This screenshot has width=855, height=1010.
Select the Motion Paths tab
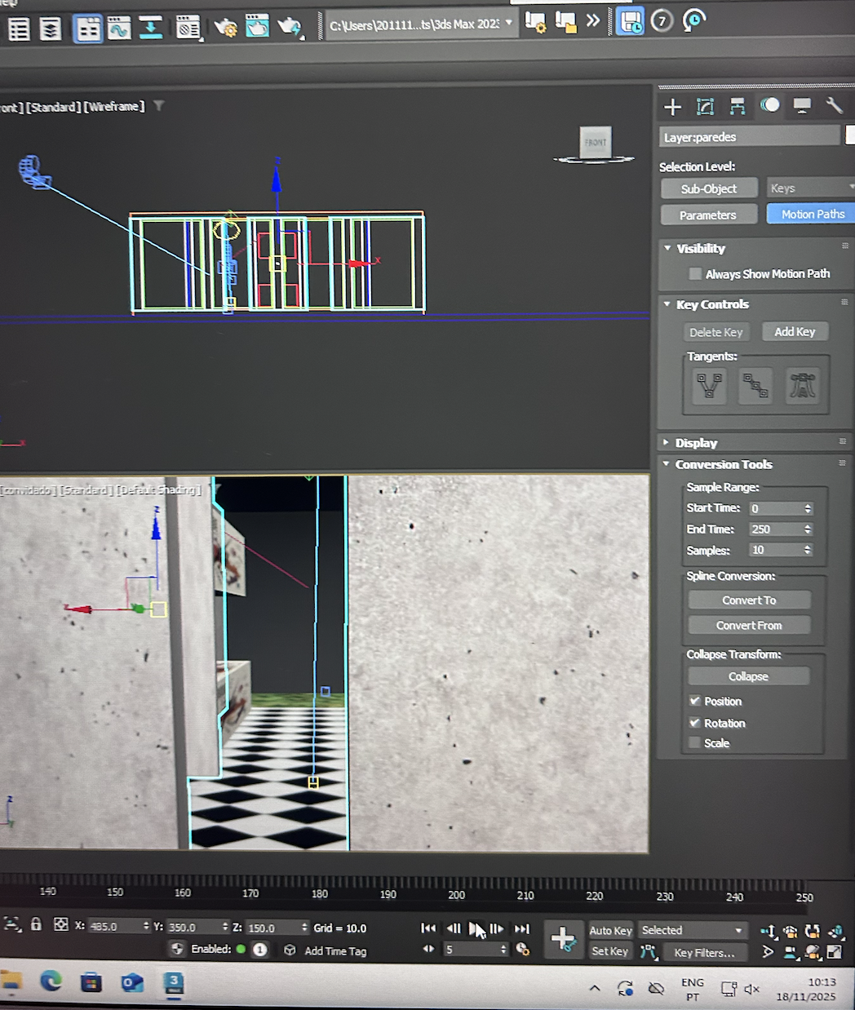812,215
